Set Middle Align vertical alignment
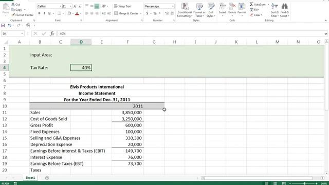The image size is (329, 185). click(x=92, y=6)
